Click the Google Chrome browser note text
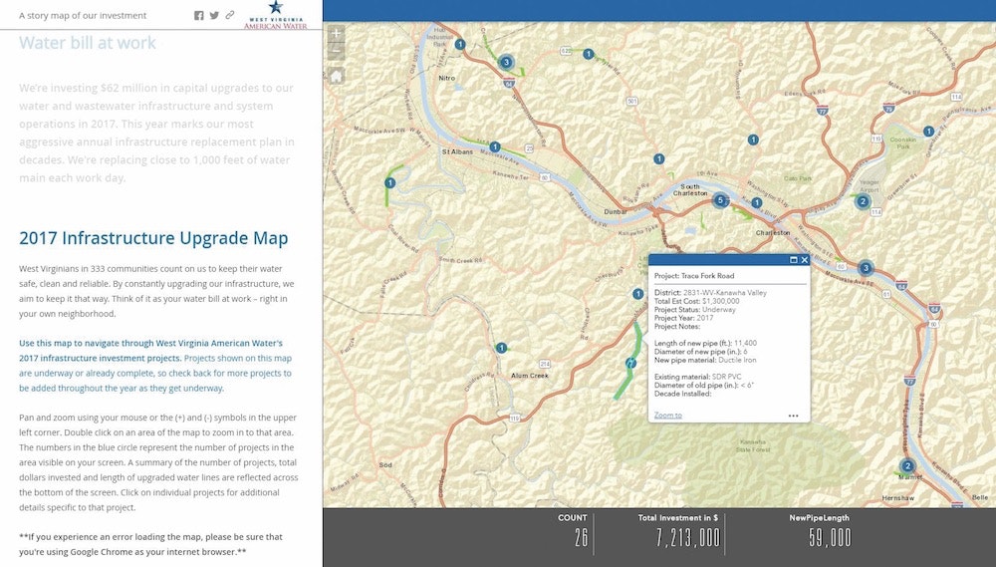Viewport: 996px width, 567px height. click(151, 545)
